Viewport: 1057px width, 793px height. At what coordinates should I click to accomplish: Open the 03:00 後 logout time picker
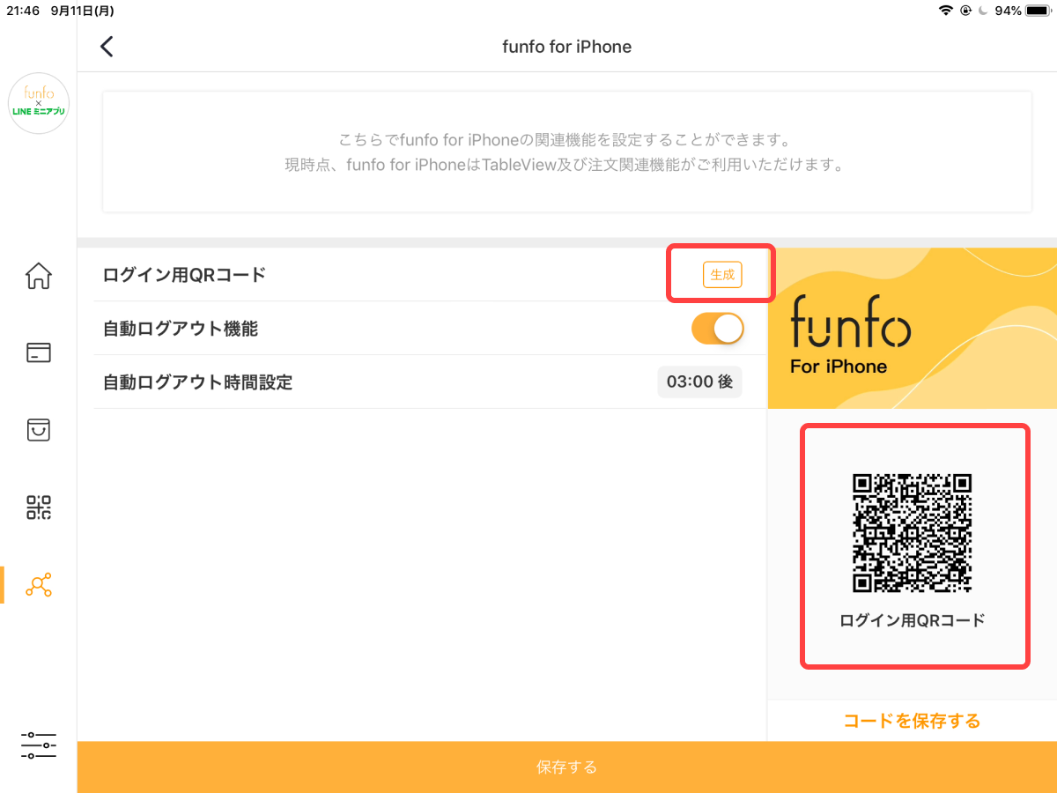(700, 382)
